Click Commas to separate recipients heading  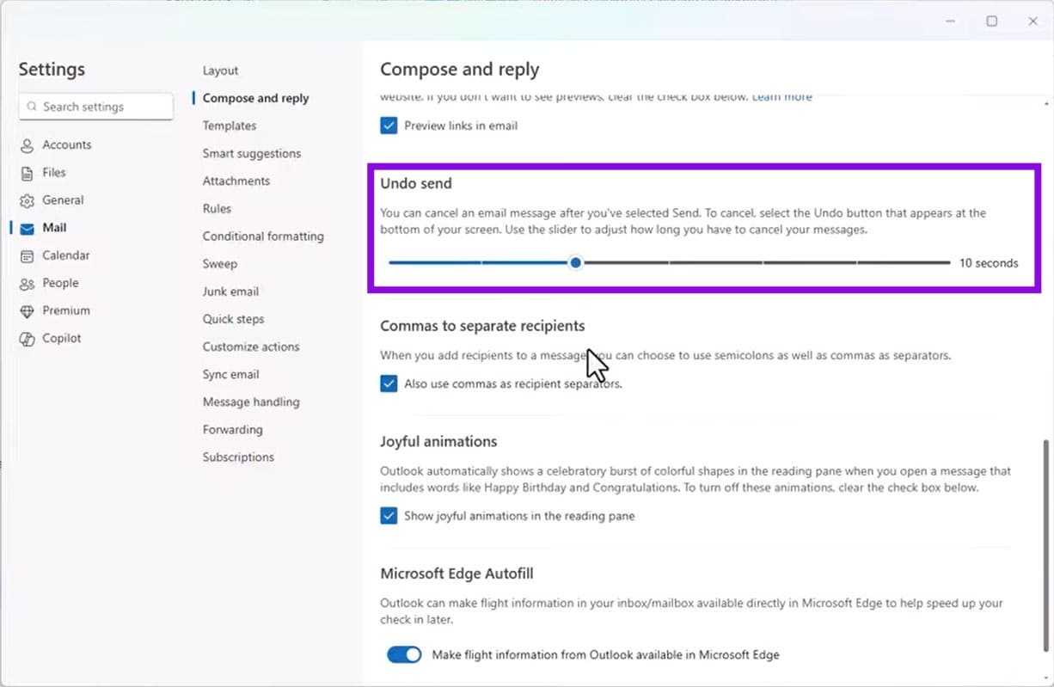coord(482,326)
